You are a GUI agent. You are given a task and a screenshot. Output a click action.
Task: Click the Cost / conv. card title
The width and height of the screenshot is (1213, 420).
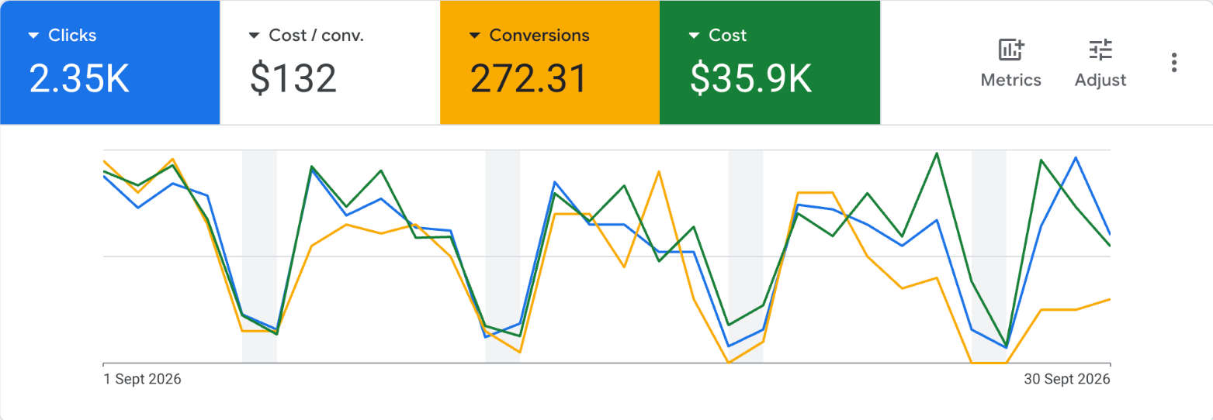tap(317, 36)
